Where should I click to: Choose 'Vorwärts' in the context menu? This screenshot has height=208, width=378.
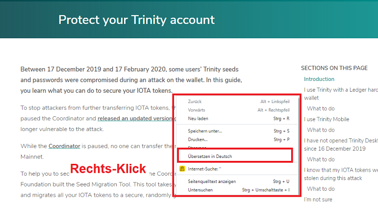tap(237, 110)
